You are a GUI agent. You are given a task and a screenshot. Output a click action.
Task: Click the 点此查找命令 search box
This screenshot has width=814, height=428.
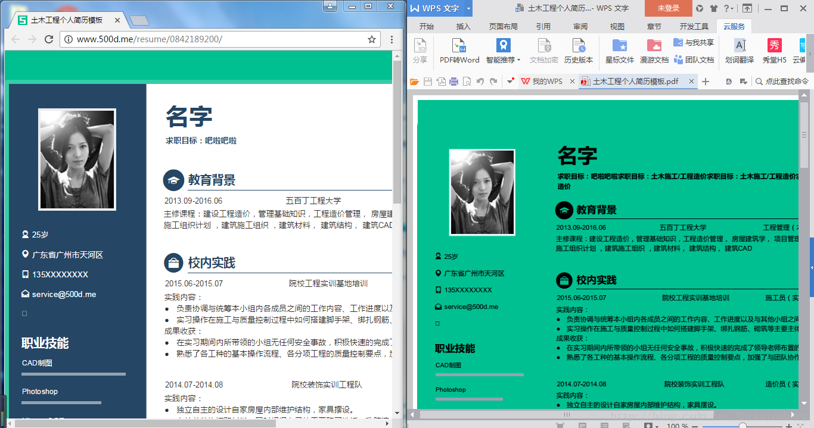coord(782,82)
